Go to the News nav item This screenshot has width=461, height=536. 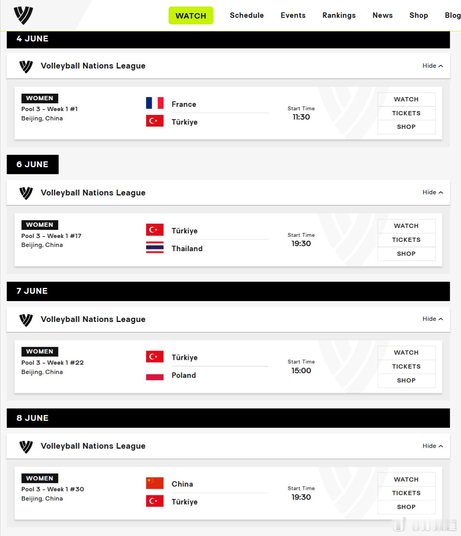coord(382,15)
